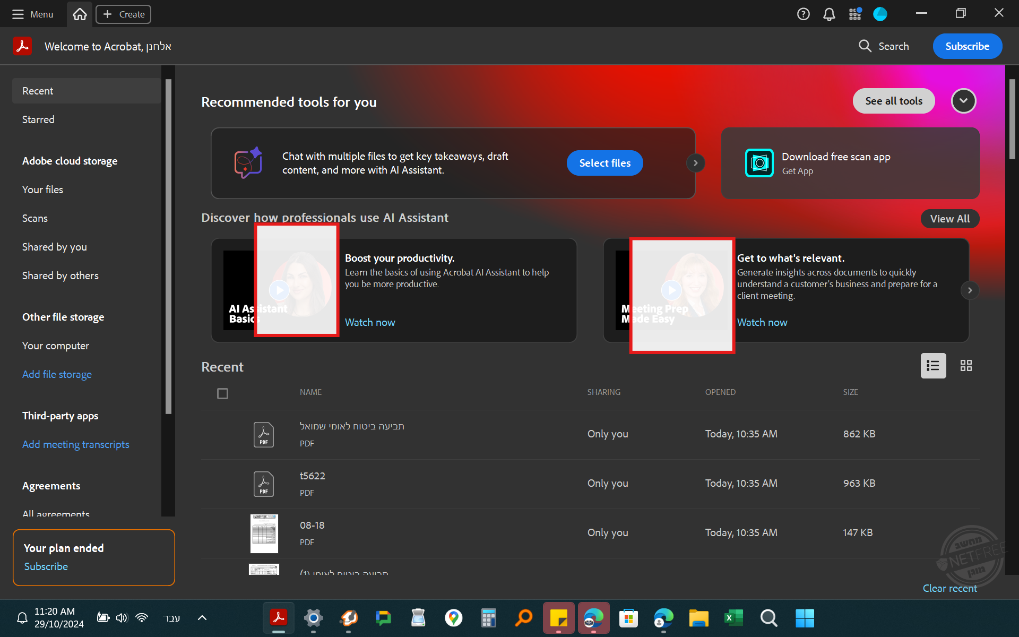Open Your files in cloud storage
The image size is (1019, 637).
click(x=42, y=190)
